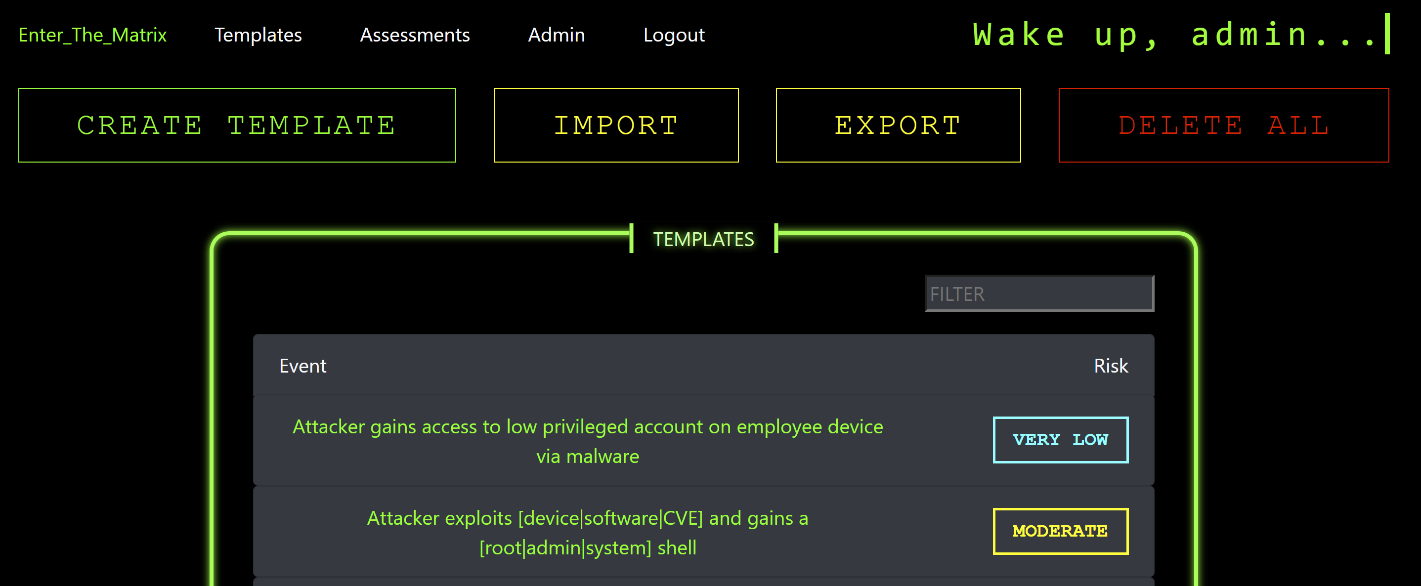Image resolution: width=1421 pixels, height=586 pixels.
Task: Select the Logout menu item
Action: [674, 35]
